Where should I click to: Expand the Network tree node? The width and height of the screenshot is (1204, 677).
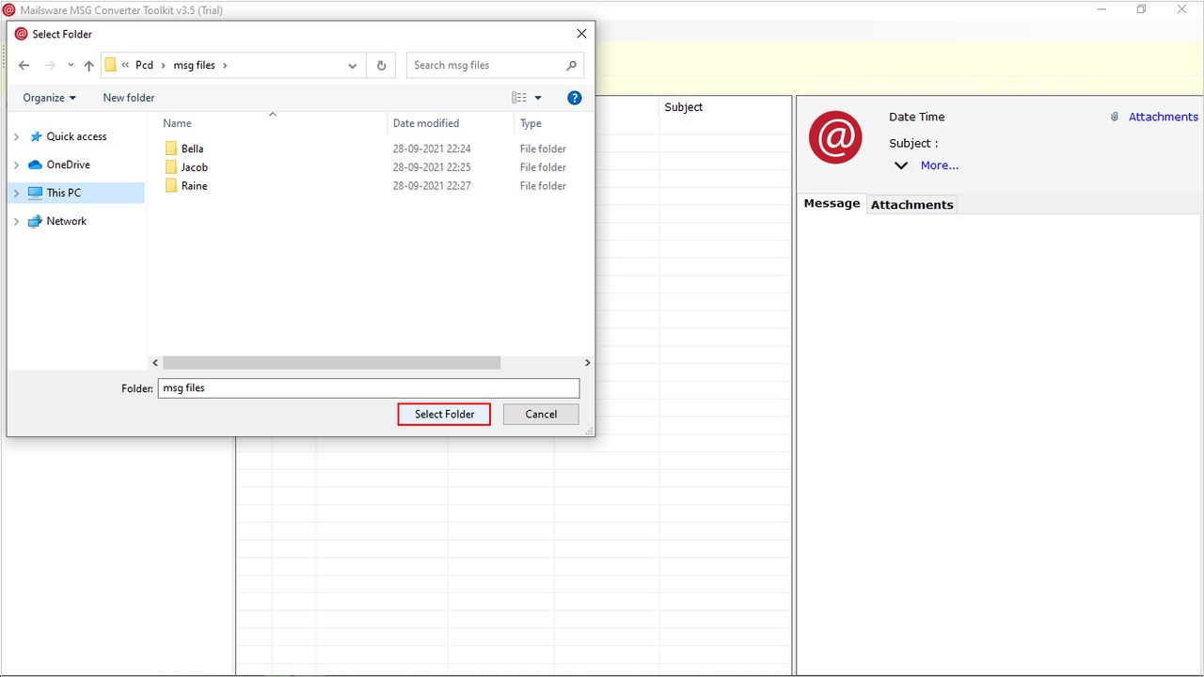pyautogui.click(x=16, y=221)
